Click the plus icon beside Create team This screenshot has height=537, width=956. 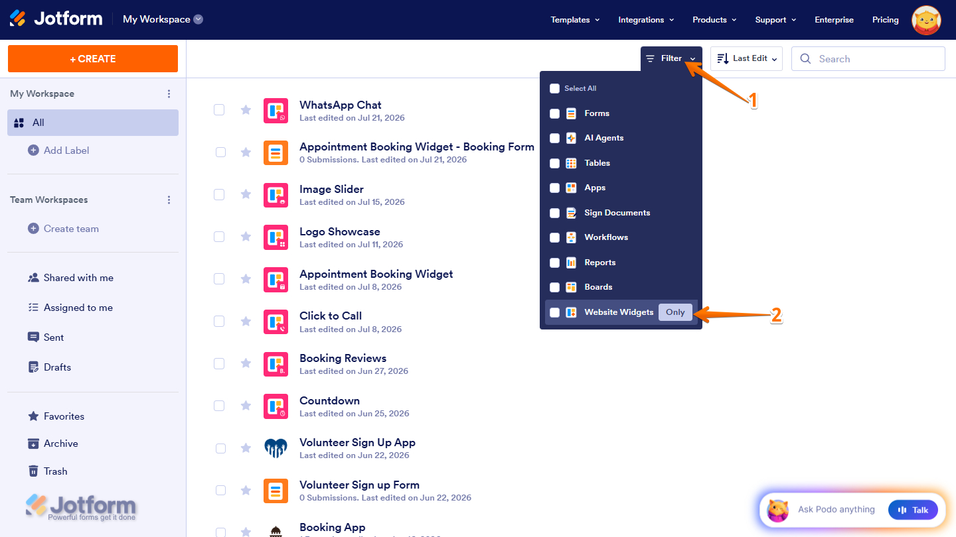(33, 229)
